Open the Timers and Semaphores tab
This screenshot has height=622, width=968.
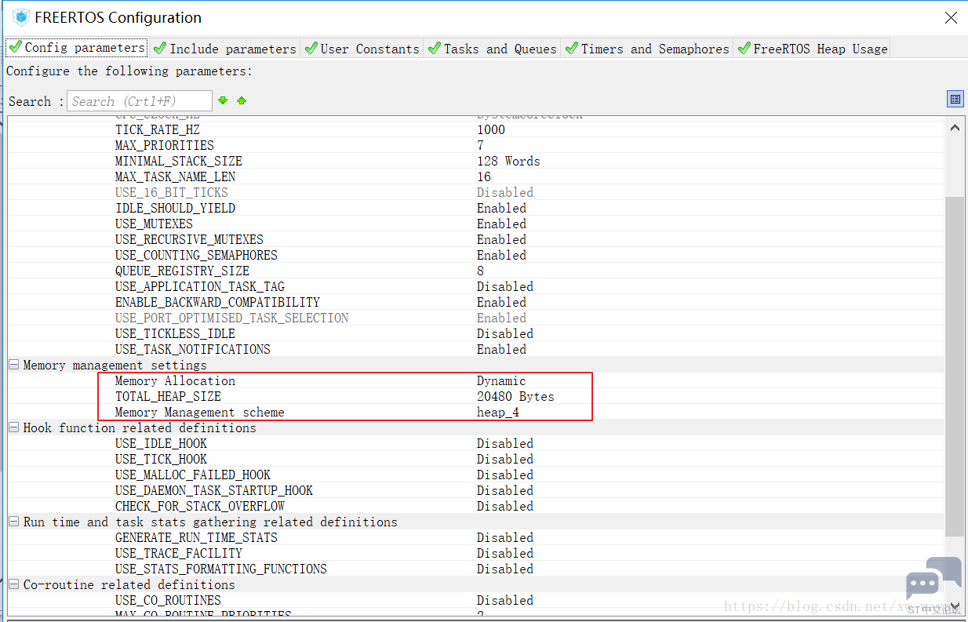point(647,49)
